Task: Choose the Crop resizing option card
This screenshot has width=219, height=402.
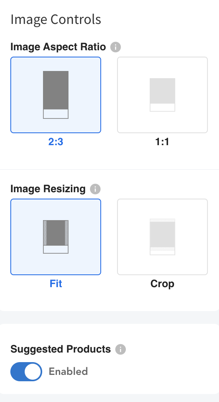Action: click(x=162, y=237)
